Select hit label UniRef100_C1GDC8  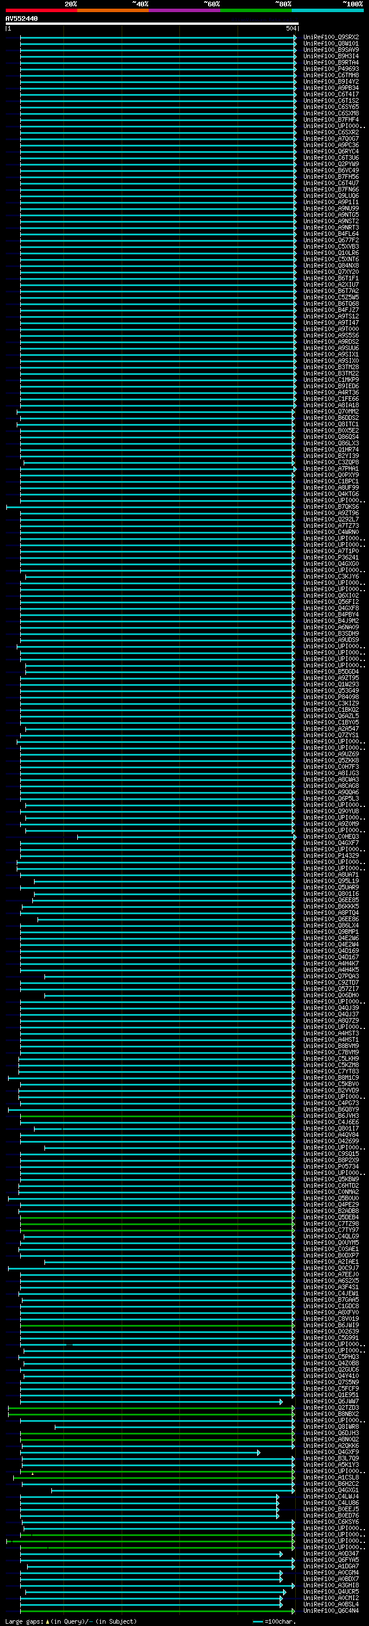[330, 1306]
